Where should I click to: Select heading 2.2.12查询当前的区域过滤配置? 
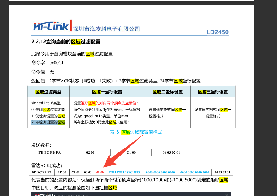(x=66, y=42)
